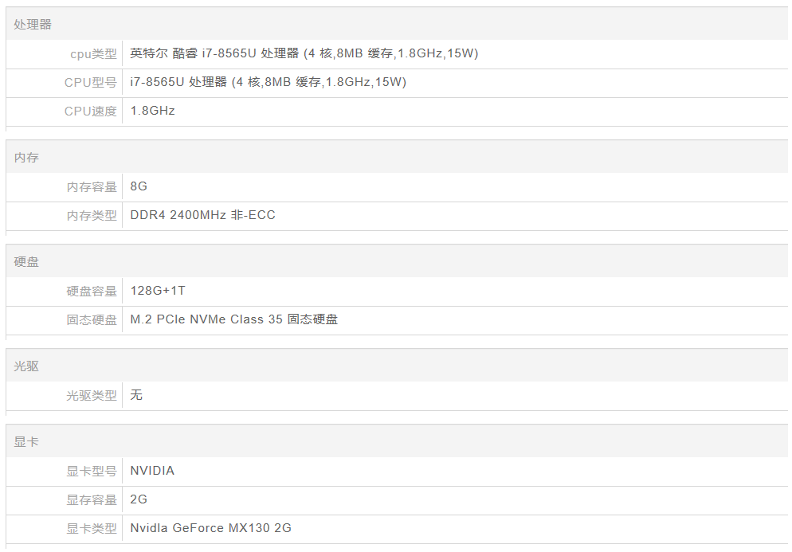Click the 内存类型 row label
Viewport: 792px width, 552px height.
(91, 216)
